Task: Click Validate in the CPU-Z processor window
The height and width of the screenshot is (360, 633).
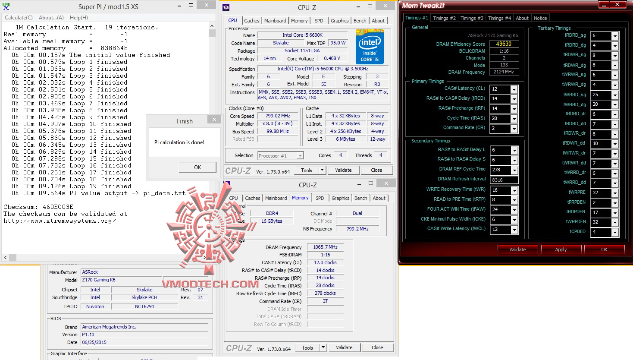Action: point(343,170)
